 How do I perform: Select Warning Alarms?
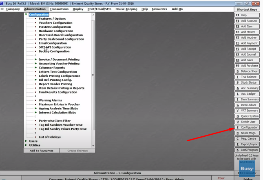coord(50,100)
